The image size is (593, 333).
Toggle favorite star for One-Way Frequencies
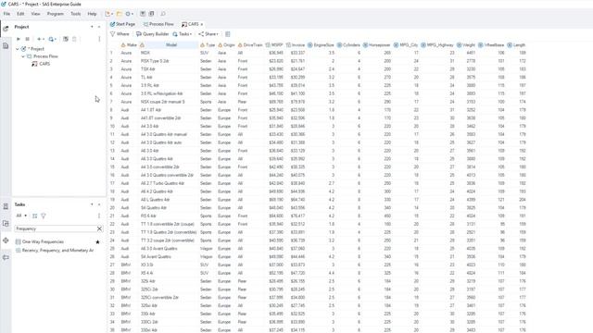point(97,241)
